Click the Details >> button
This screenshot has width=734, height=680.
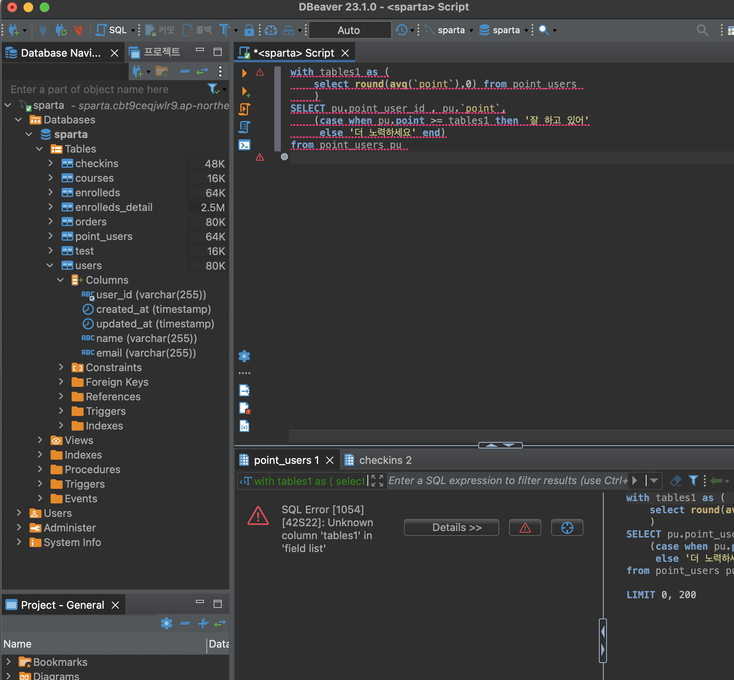tap(451, 527)
